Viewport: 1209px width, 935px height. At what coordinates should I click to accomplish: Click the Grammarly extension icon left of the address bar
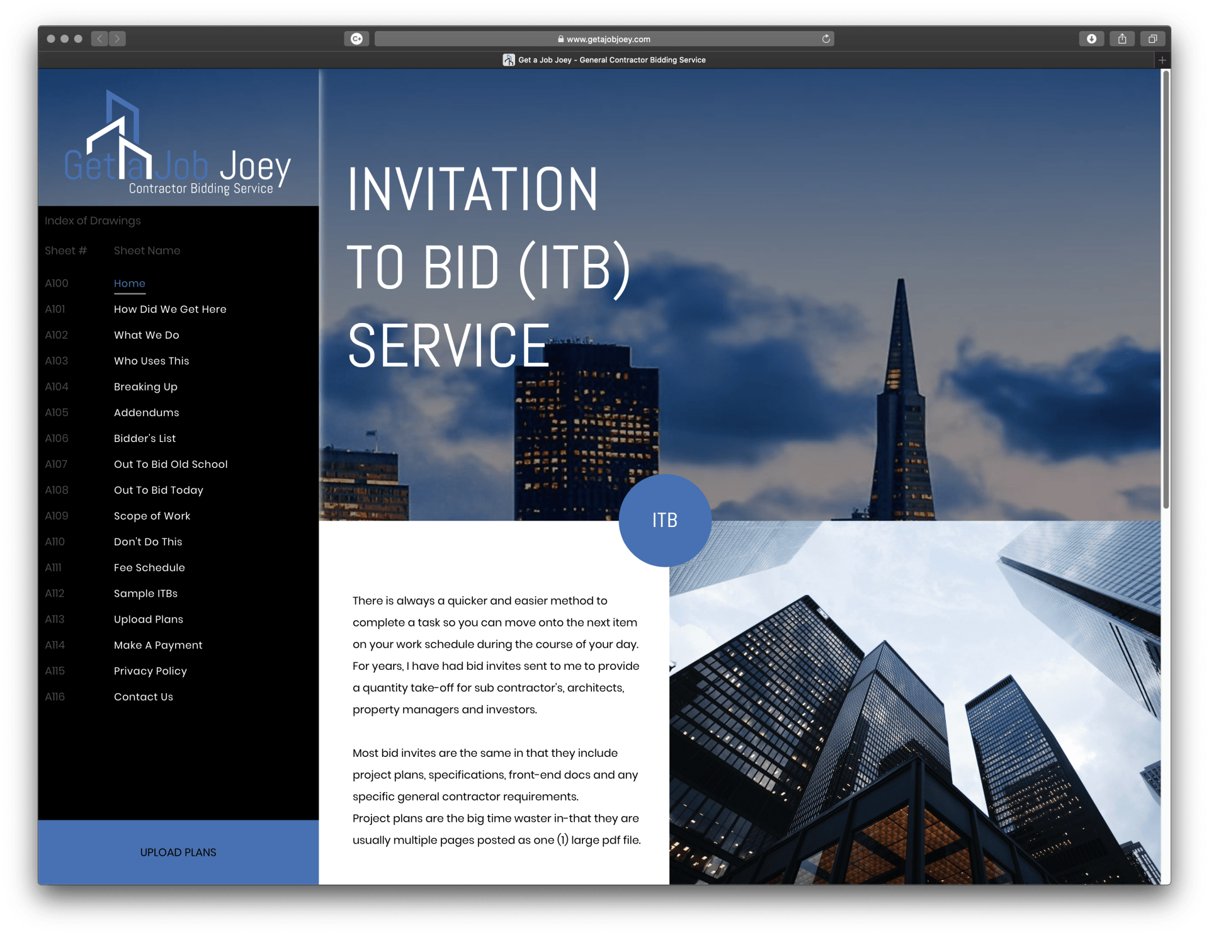tap(356, 39)
